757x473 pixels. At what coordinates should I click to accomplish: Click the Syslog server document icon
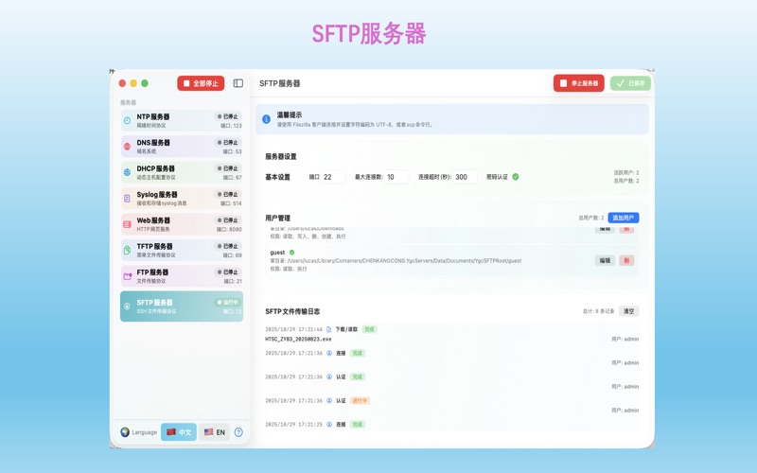point(127,199)
